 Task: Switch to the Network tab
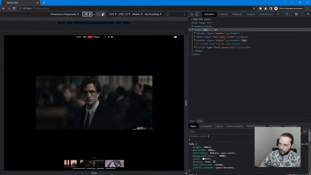pyautogui.click(x=237, y=14)
